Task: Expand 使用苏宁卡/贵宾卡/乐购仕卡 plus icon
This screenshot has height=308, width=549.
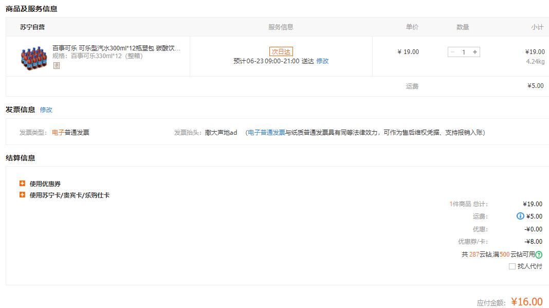Action: pyautogui.click(x=23, y=195)
